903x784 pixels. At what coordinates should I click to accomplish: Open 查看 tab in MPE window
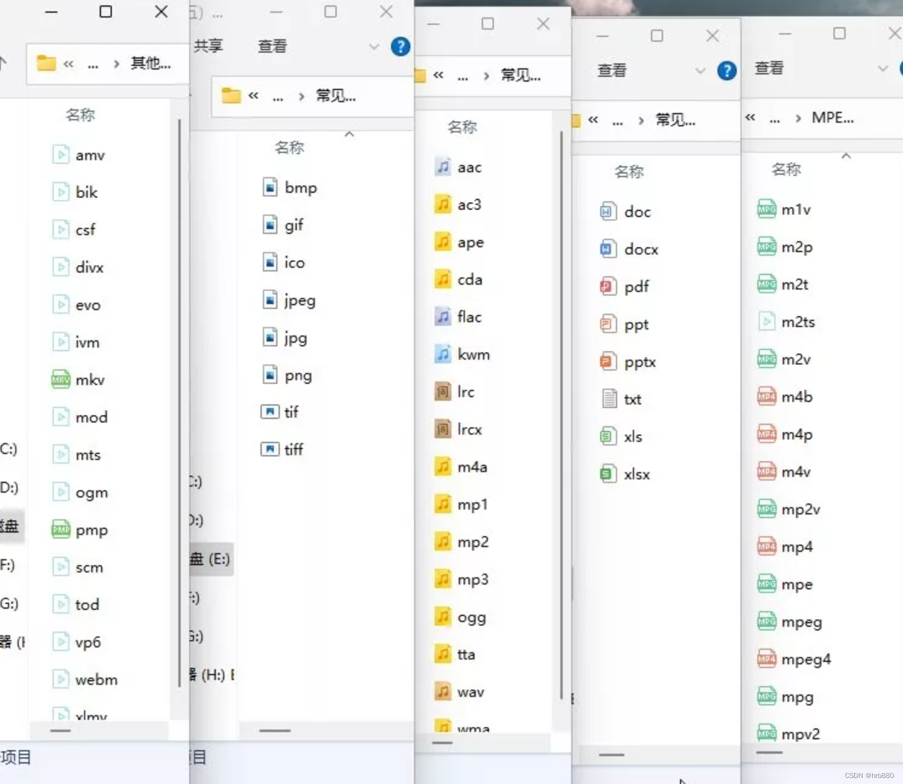coord(769,68)
